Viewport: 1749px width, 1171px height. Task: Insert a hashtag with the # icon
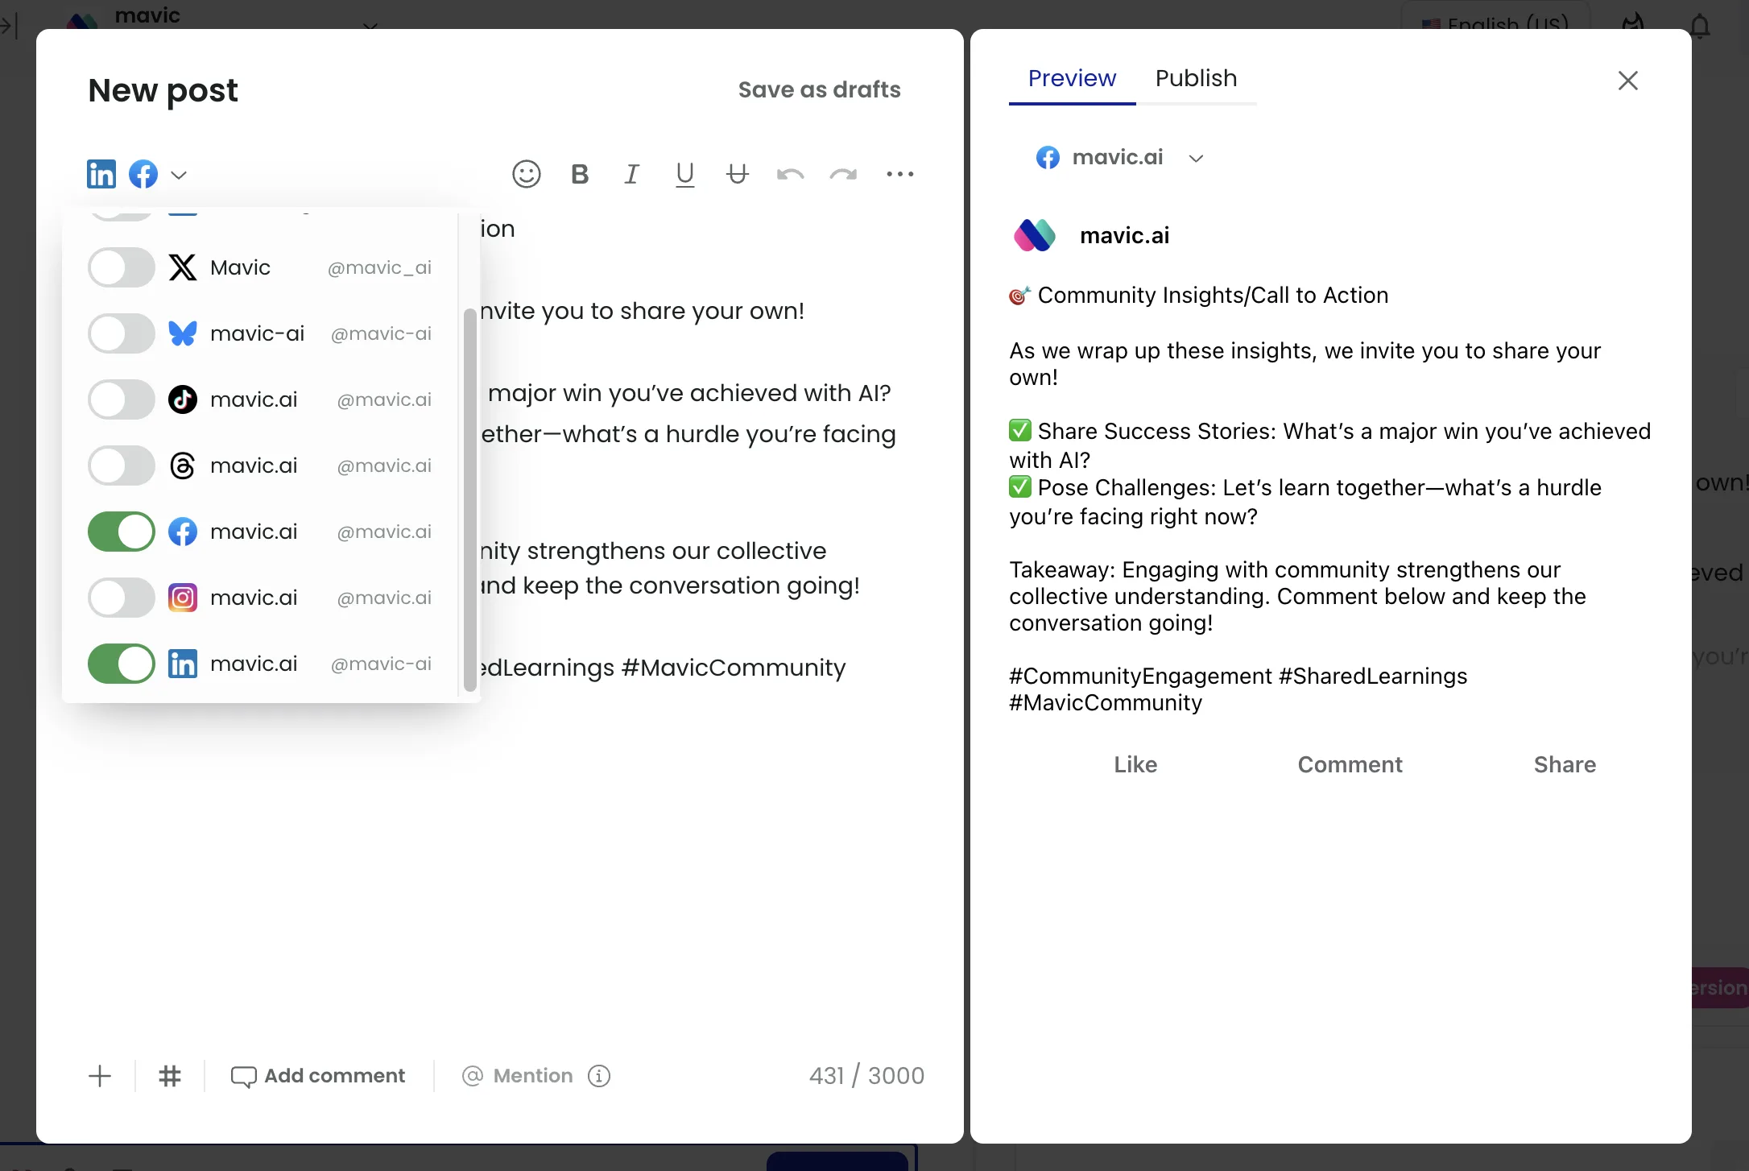coord(170,1076)
